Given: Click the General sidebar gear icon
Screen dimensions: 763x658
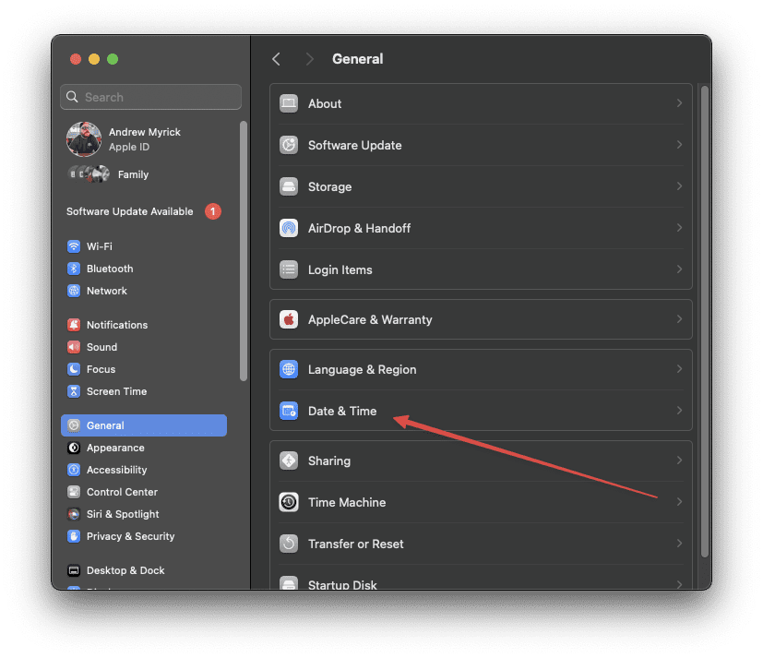Looking at the screenshot, I should point(74,425).
